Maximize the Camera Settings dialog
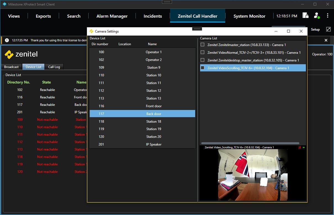 click(x=288, y=31)
